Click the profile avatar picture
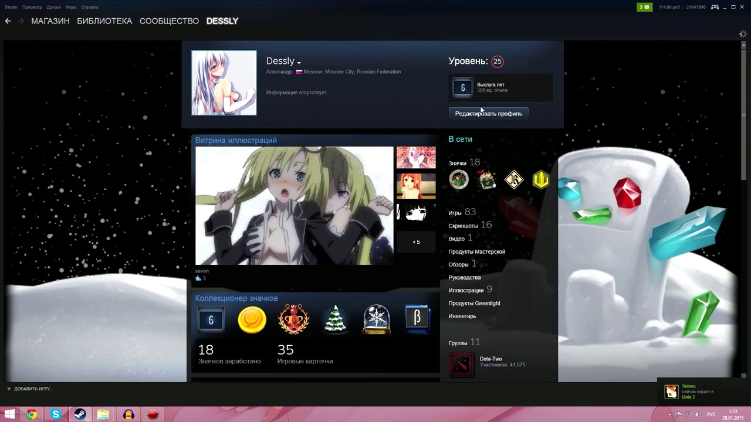This screenshot has width=751, height=422. (x=224, y=83)
